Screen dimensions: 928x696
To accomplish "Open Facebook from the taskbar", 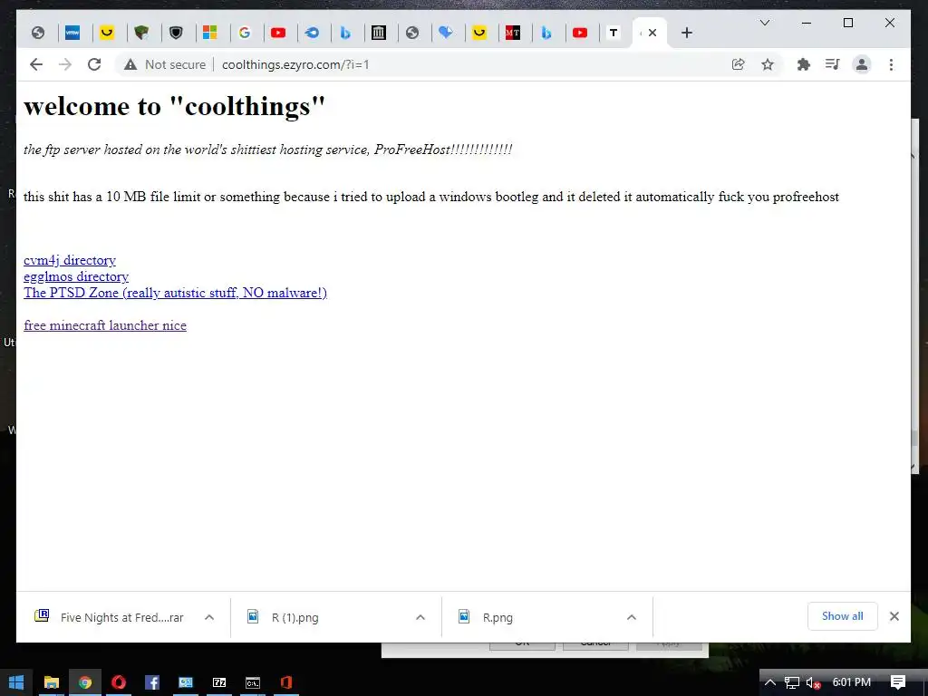I will 152,682.
